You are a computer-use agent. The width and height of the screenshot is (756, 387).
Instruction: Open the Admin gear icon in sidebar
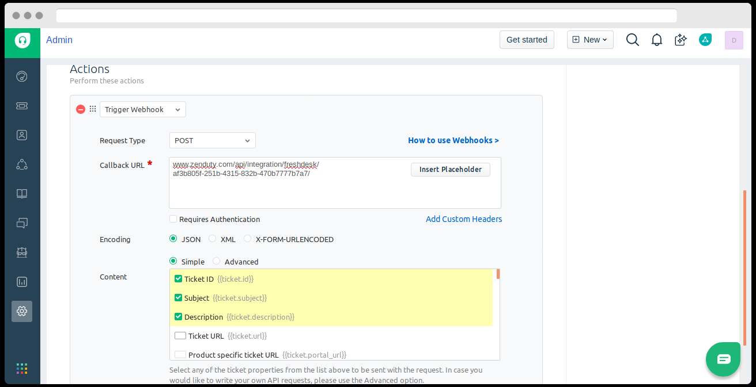pyautogui.click(x=22, y=311)
